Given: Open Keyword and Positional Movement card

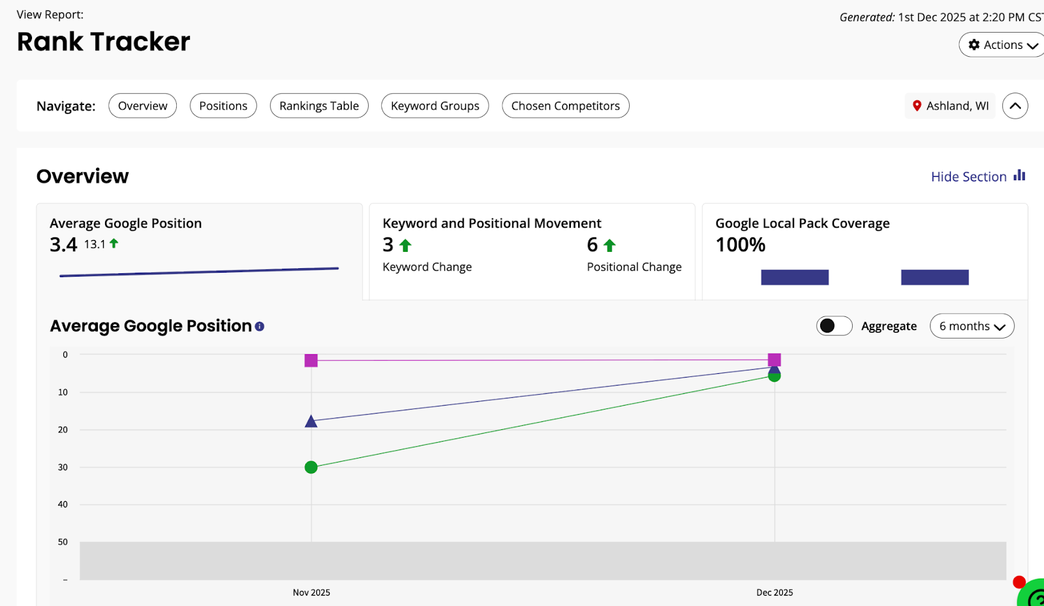Looking at the screenshot, I should coord(532,252).
